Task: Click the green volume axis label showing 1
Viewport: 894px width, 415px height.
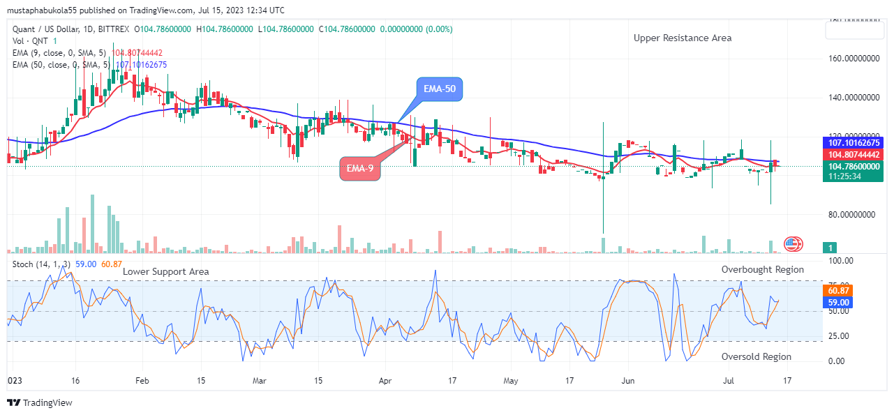Action: click(x=830, y=248)
